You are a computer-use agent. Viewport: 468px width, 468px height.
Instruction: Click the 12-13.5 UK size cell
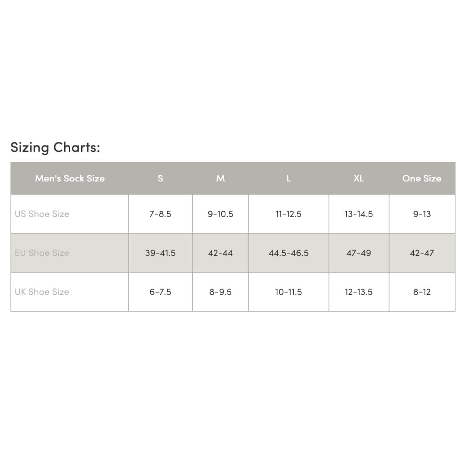point(359,292)
